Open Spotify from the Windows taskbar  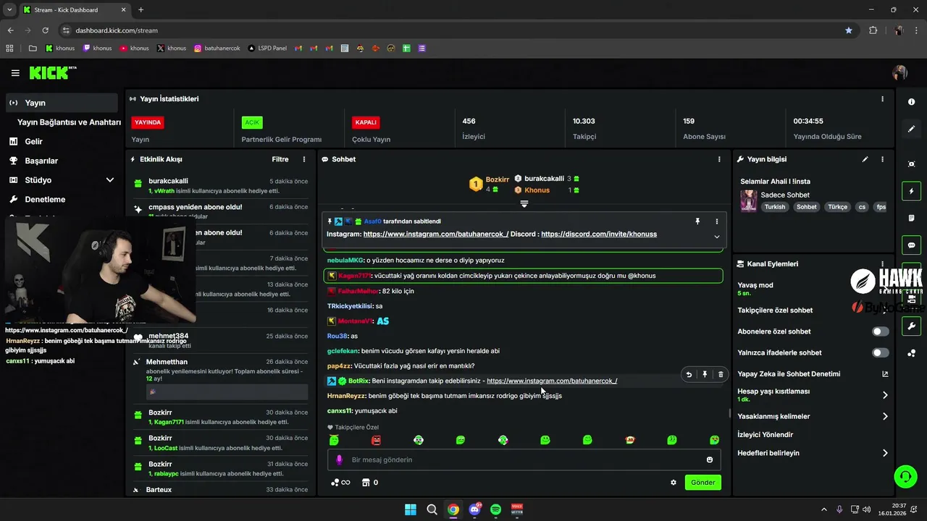(x=495, y=509)
